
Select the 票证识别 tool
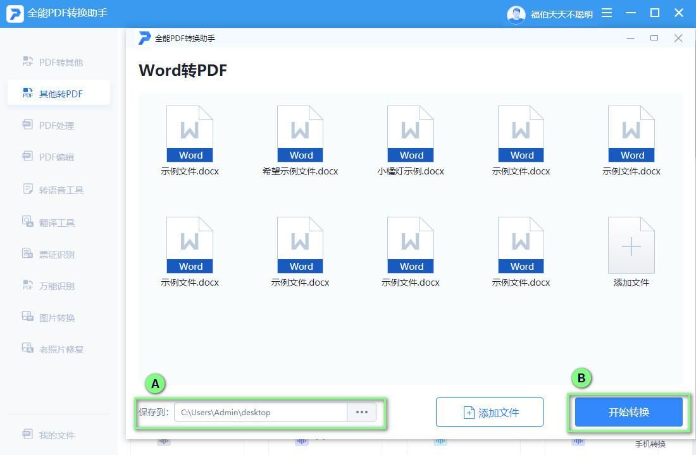pyautogui.click(x=59, y=253)
